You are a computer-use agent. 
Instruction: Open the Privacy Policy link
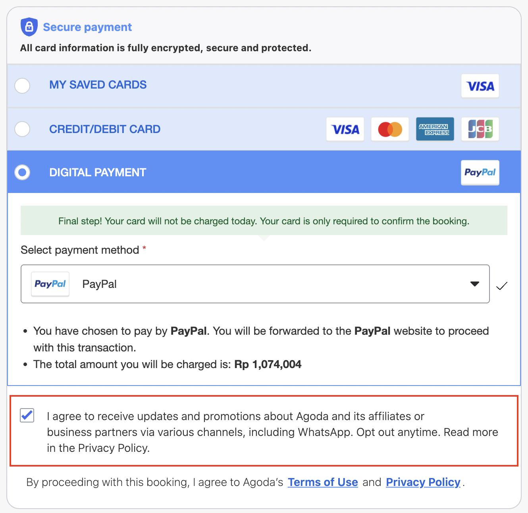click(423, 482)
